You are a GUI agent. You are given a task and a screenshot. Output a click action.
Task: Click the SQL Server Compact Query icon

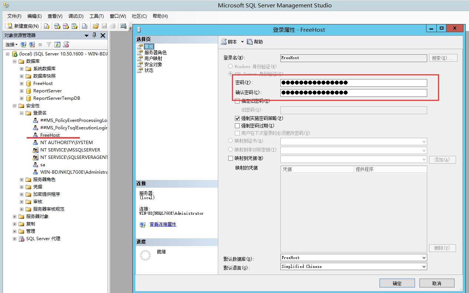[85, 26]
